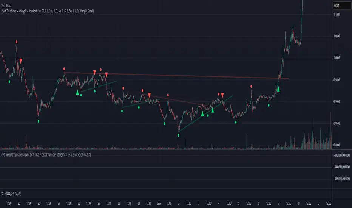Viewport: 352px width, 208px height.
Task: Click the green breakout triangle on the 7th
Action: (278, 89)
